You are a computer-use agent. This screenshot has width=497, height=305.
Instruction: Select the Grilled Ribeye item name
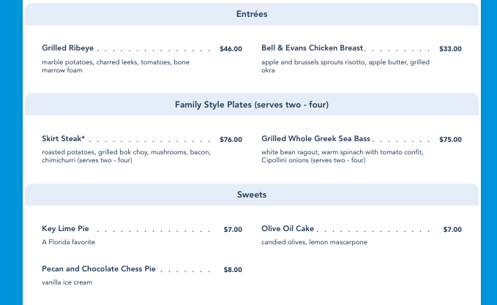tap(68, 48)
